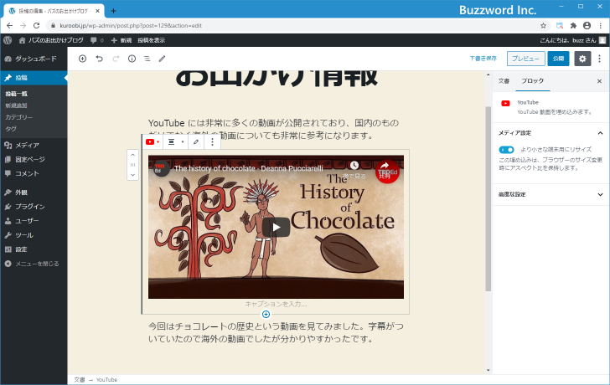Click タグ submenu link
This screenshot has width=610, height=385.
tap(11, 129)
